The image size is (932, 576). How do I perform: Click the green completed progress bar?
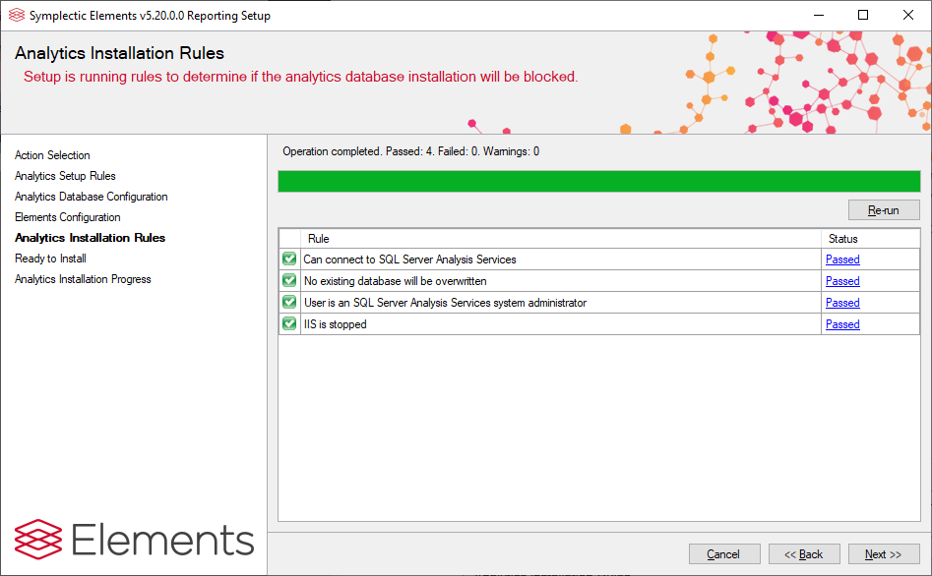coord(599,181)
